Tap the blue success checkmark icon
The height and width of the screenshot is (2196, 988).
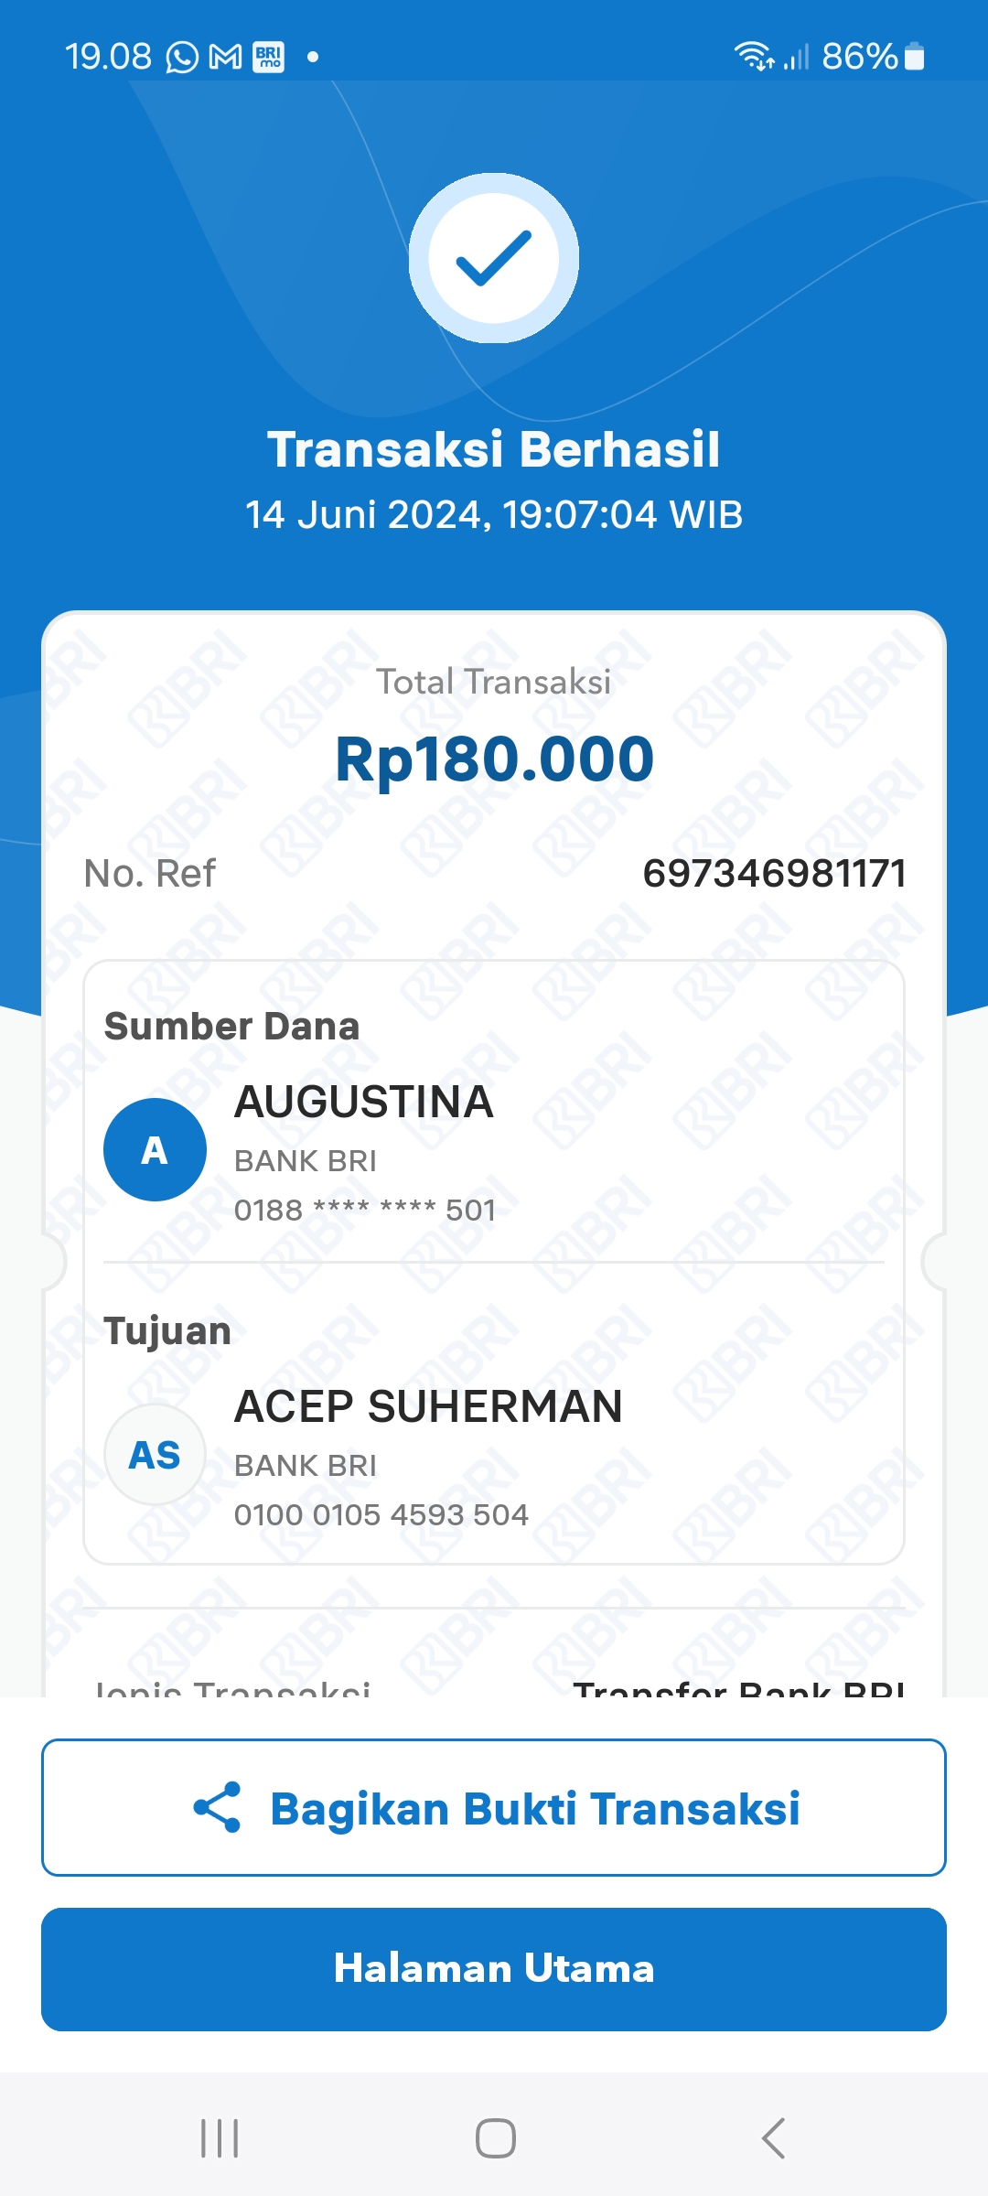point(494,258)
